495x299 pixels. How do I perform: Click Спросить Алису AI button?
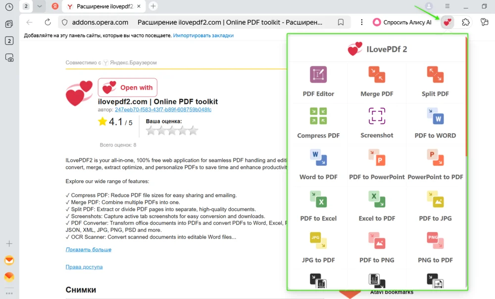coord(402,22)
